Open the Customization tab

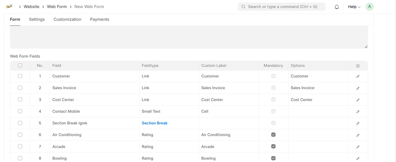pyautogui.click(x=67, y=19)
